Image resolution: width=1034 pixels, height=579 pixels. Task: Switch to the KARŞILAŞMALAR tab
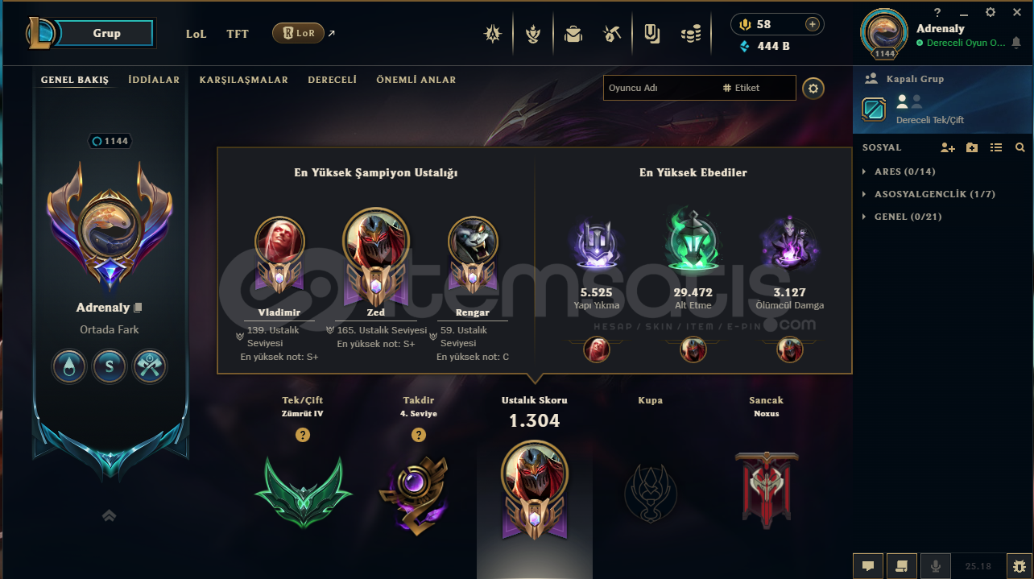(x=244, y=80)
